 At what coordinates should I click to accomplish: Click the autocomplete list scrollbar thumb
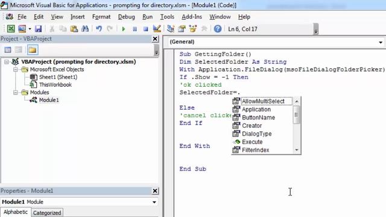coord(297,115)
